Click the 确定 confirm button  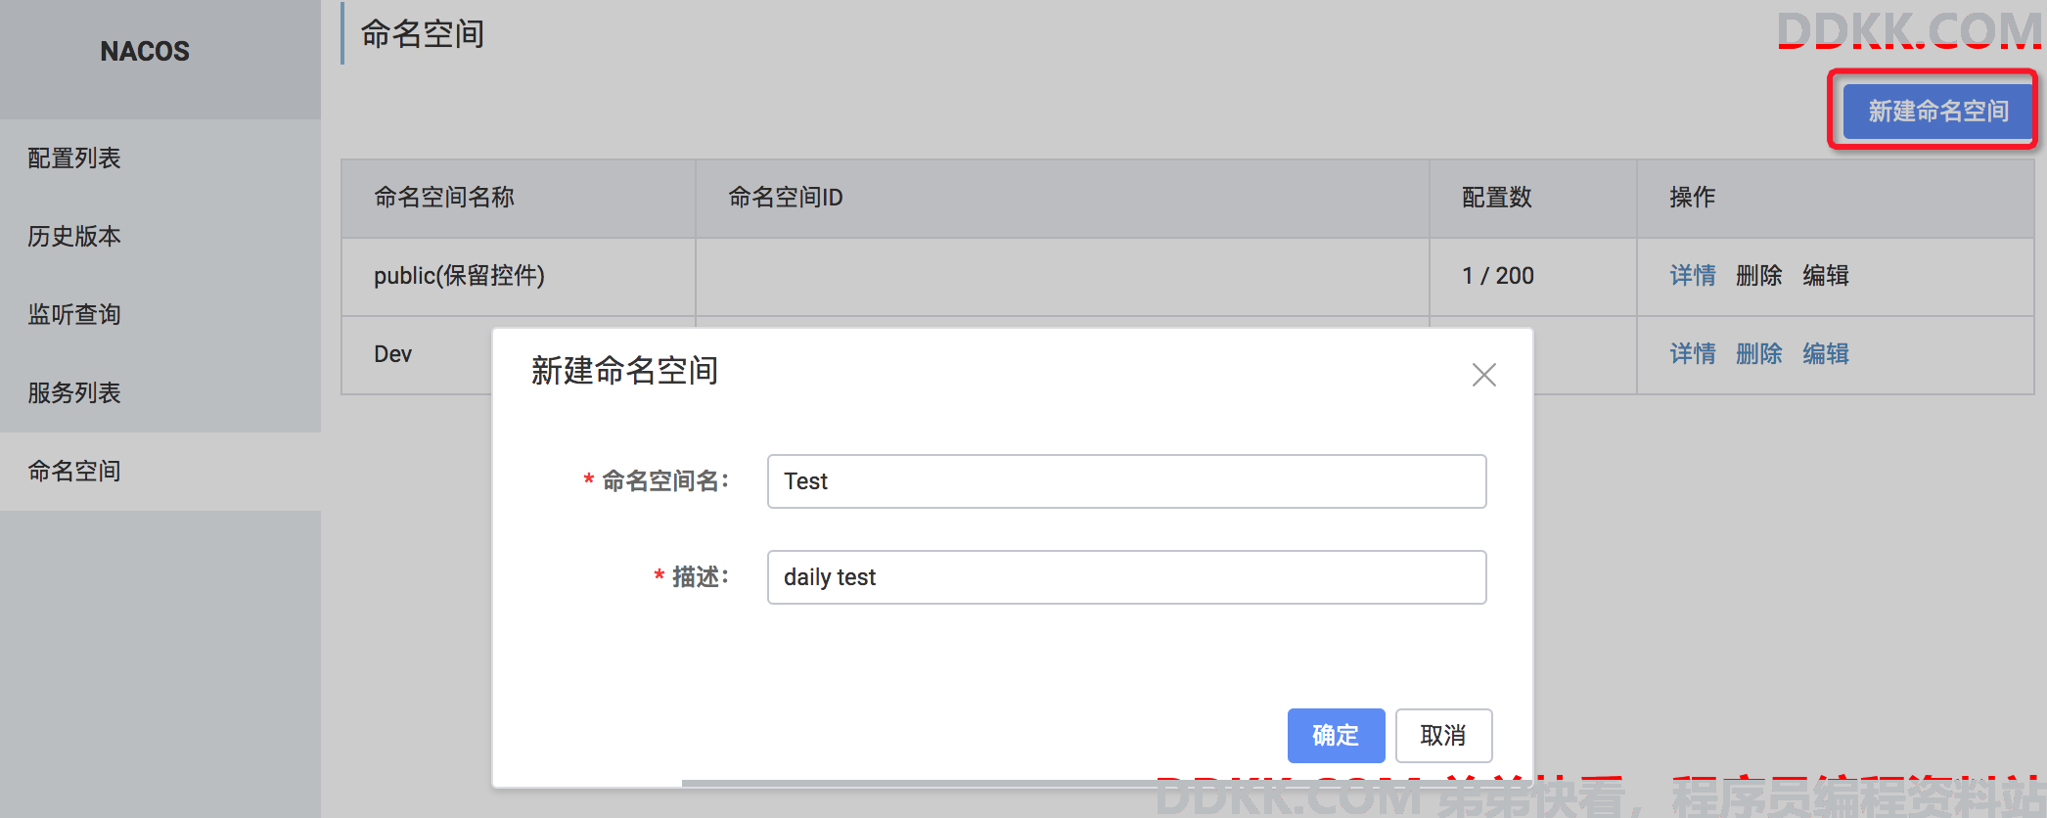point(1336,735)
